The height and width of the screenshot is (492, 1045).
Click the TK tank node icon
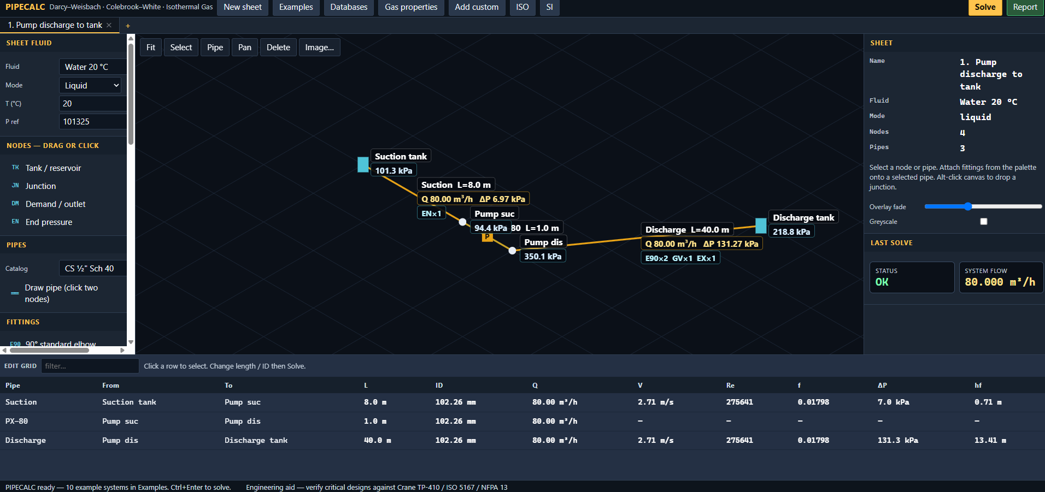tap(15, 168)
